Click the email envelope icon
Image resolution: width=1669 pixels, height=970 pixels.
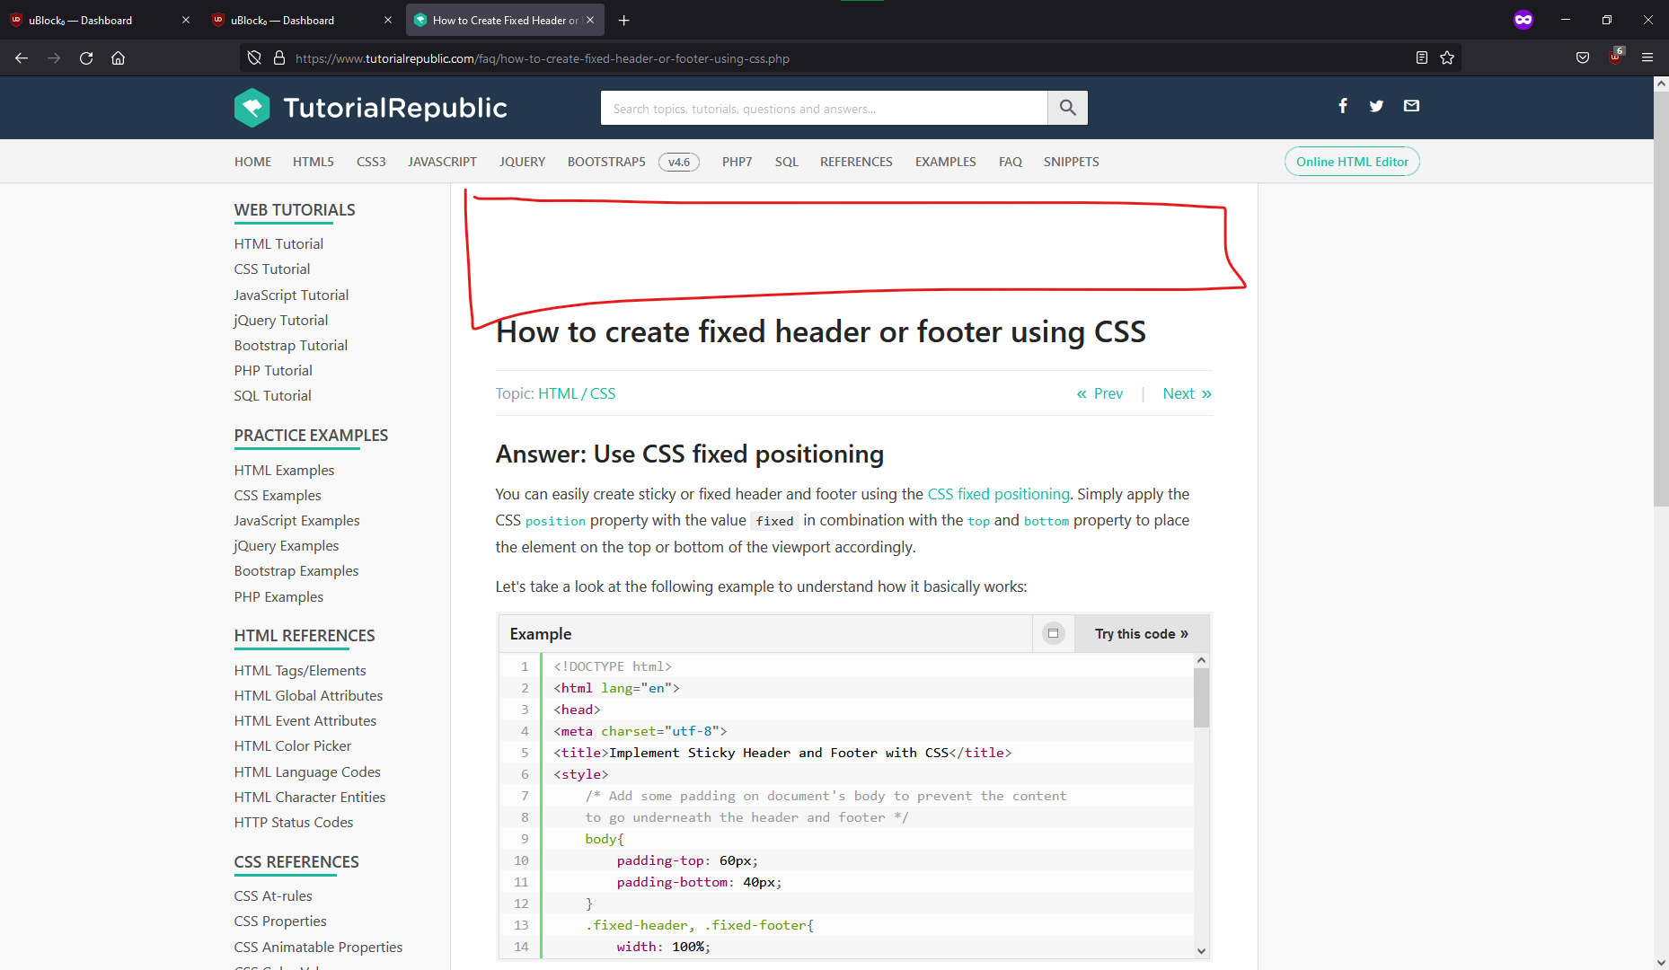(1411, 106)
